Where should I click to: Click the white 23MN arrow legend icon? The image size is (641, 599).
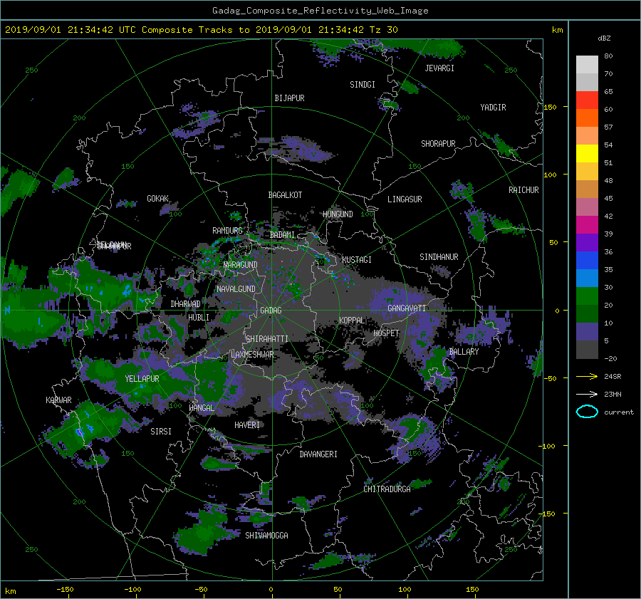pyautogui.click(x=587, y=395)
